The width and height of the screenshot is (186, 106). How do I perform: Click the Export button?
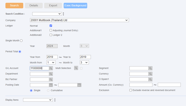(x=53, y=6)
